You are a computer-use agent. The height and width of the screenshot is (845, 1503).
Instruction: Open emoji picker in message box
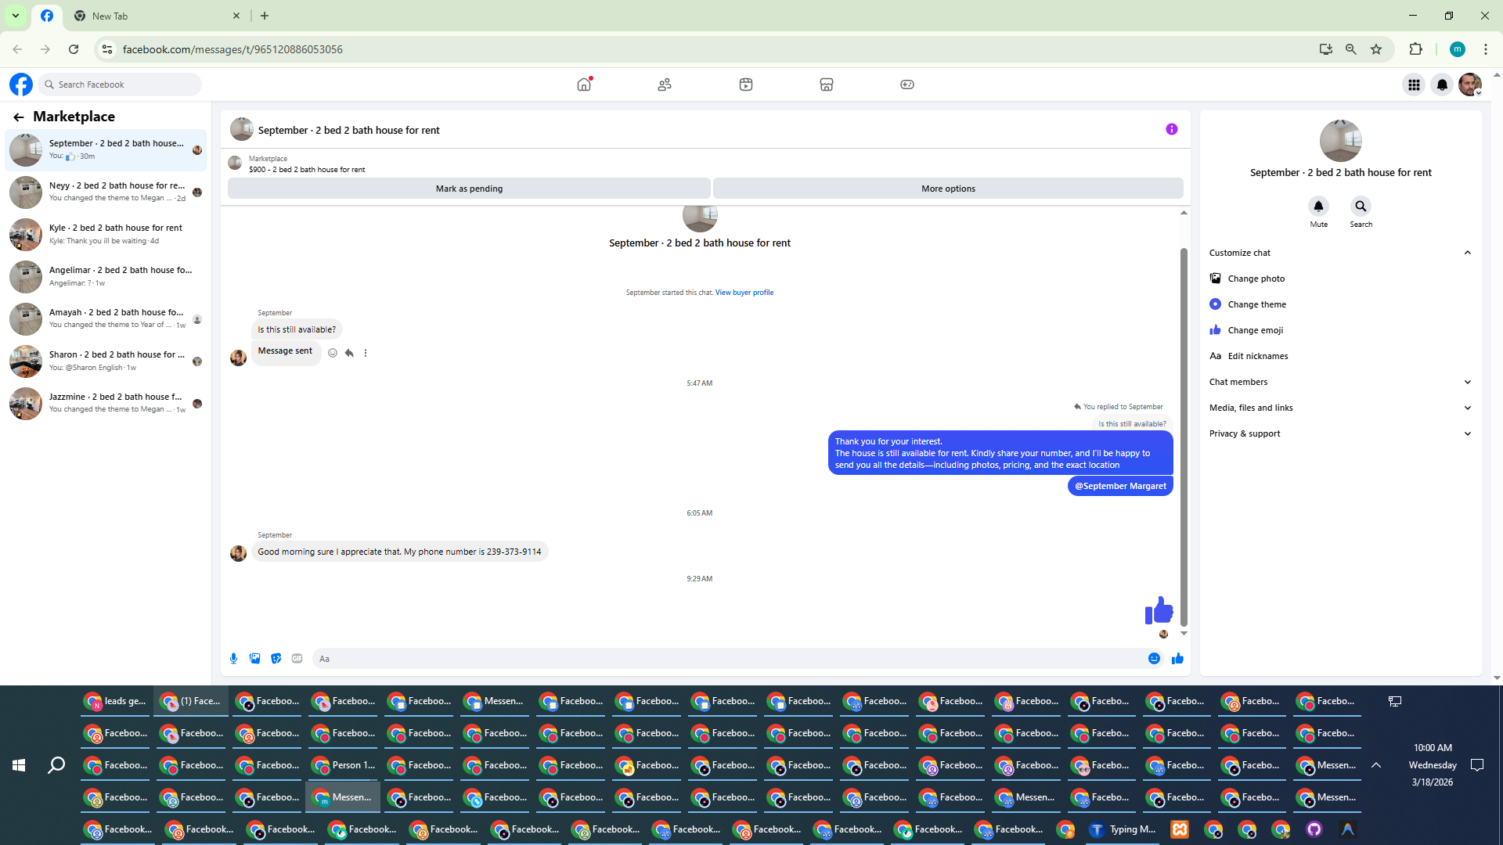1154,659
